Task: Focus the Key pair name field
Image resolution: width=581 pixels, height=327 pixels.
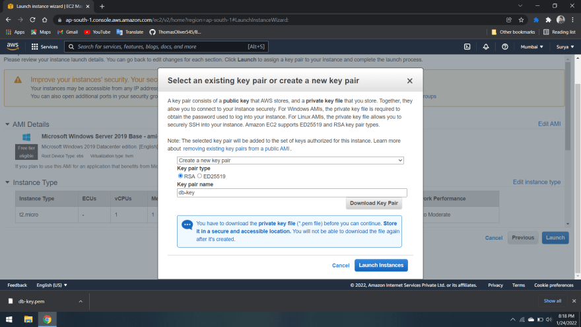Action: (x=292, y=193)
